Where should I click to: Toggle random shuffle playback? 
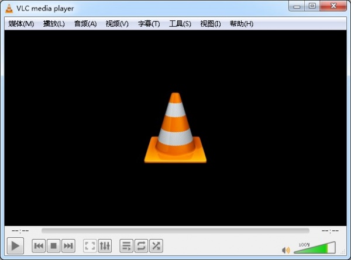pos(156,246)
